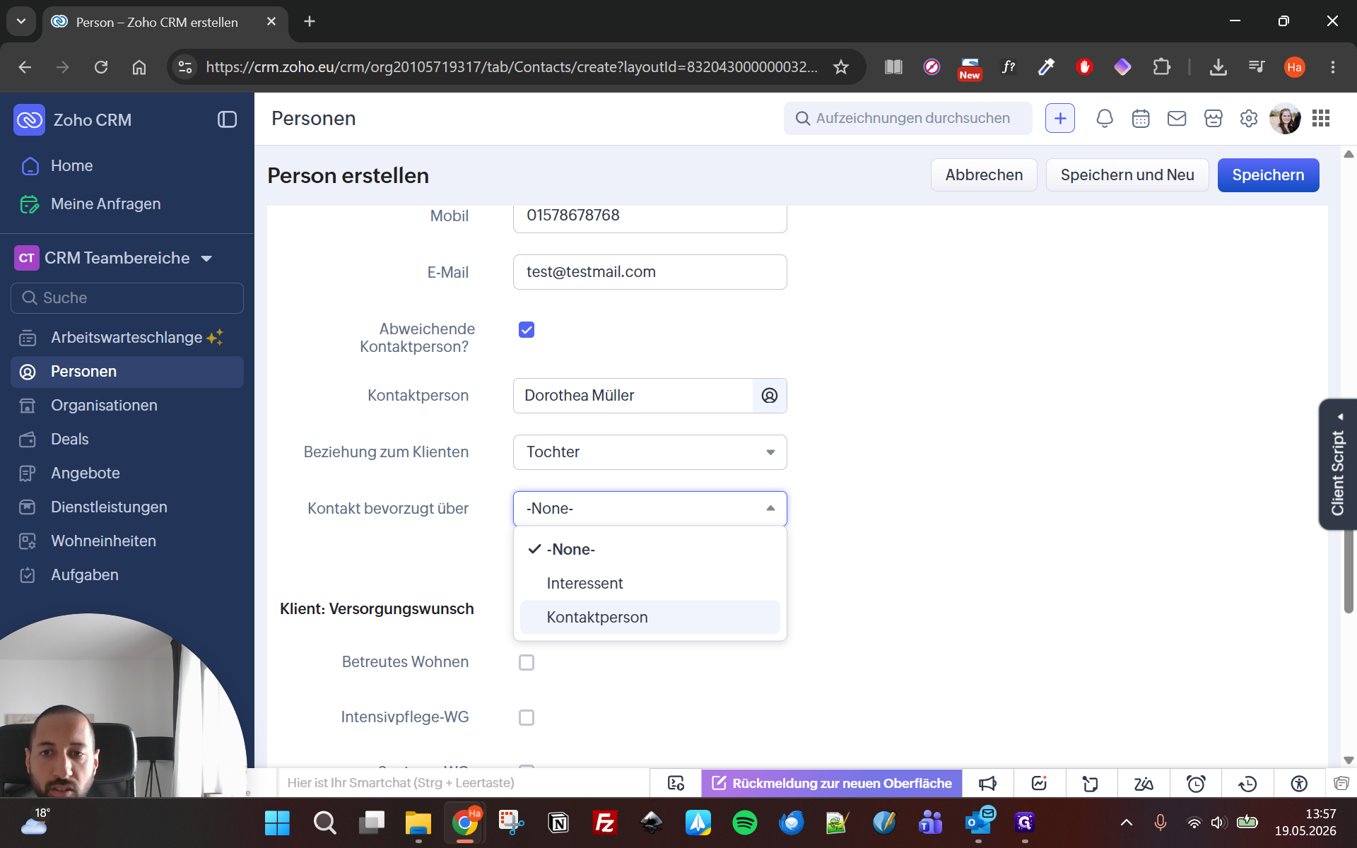
Task: Click the blue plus create icon
Action: 1059,118
